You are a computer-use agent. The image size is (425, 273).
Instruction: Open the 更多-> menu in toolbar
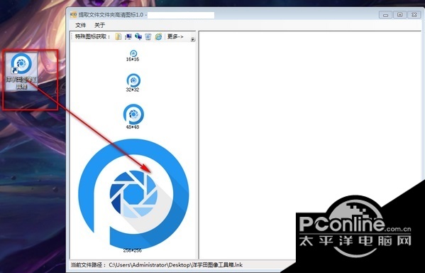[x=175, y=36]
